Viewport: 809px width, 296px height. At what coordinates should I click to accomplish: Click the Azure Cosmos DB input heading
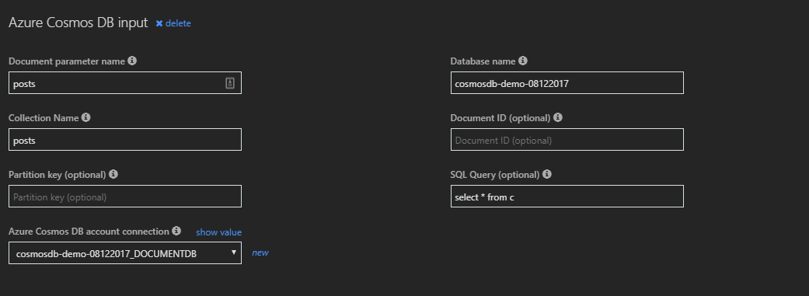(78, 23)
